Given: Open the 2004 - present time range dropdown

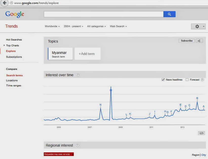Looking at the screenshot, I should (73, 26).
